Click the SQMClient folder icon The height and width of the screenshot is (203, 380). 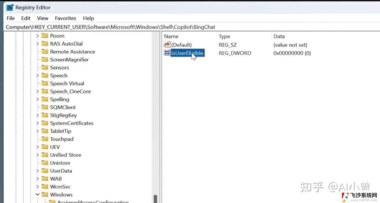[45, 107]
